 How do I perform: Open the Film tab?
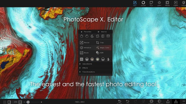(x=151, y=3)
